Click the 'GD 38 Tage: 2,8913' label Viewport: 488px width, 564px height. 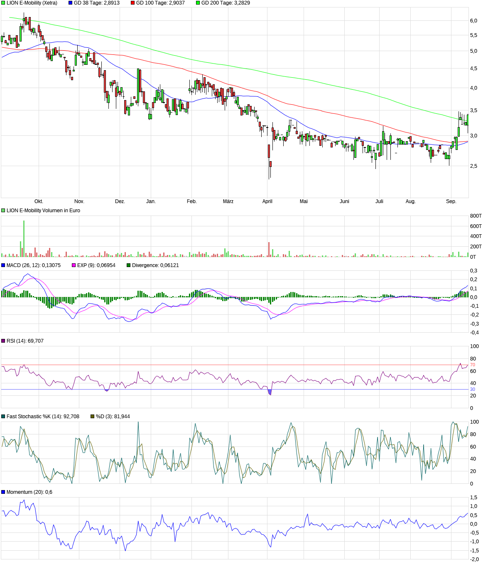click(97, 3)
